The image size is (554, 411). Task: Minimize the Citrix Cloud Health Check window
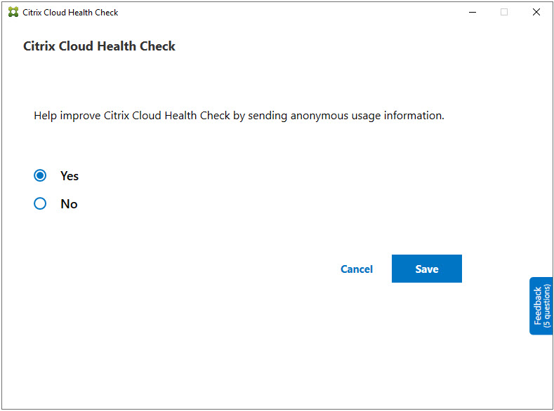click(471, 13)
